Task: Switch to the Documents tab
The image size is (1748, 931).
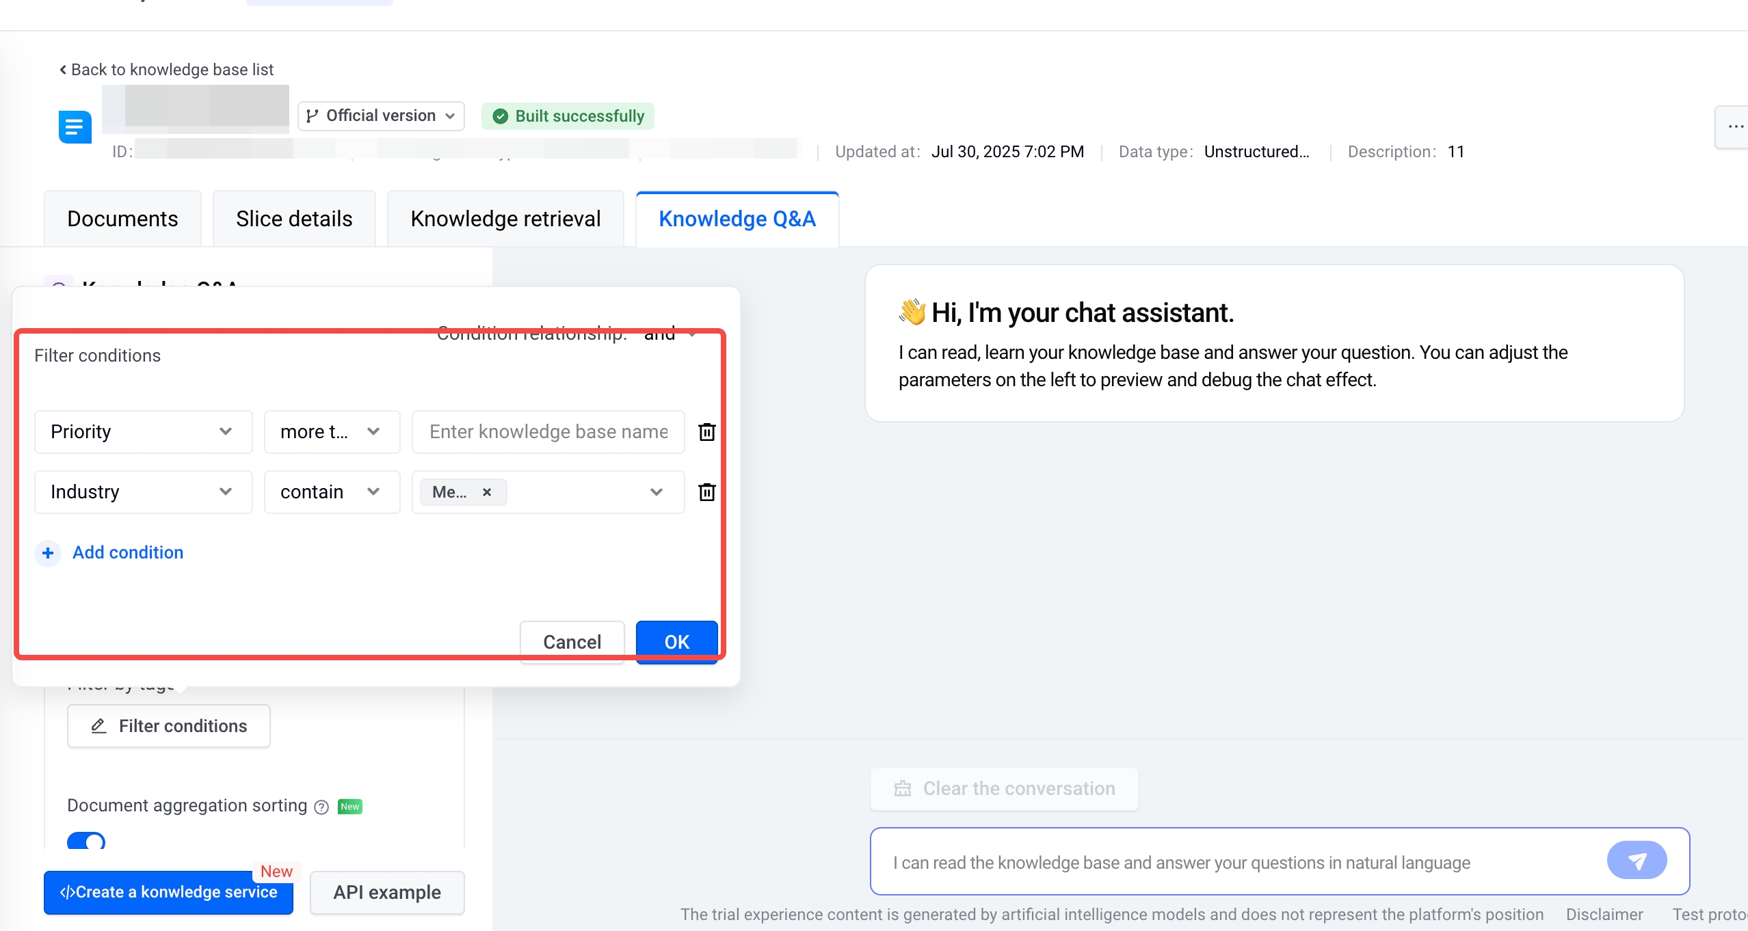Action: [x=122, y=219]
